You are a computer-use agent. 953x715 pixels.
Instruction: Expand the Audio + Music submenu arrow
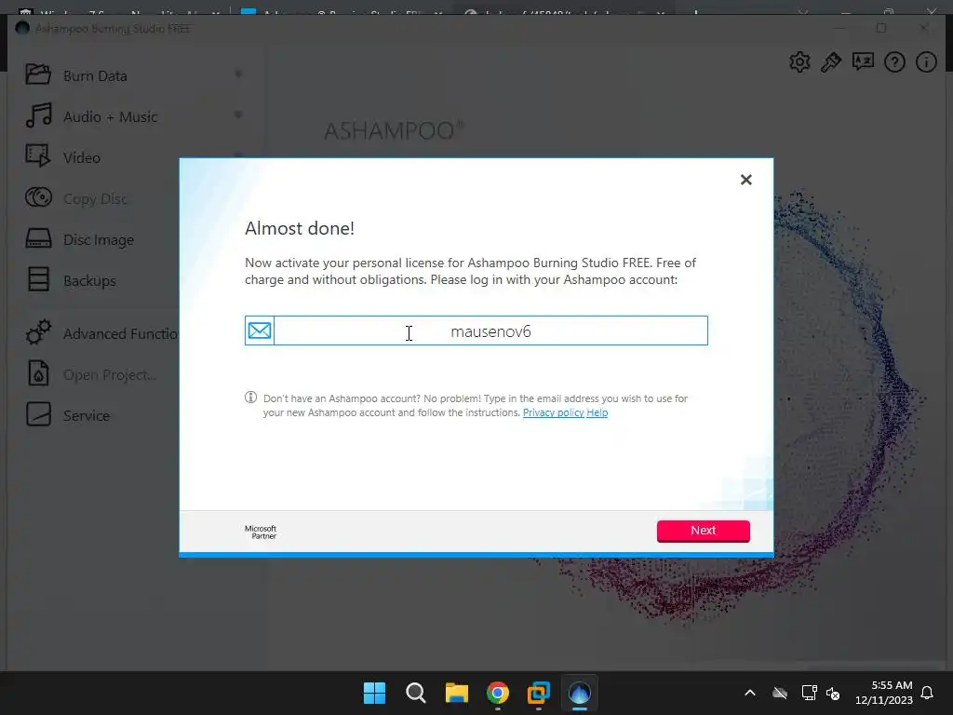pyautogui.click(x=238, y=115)
